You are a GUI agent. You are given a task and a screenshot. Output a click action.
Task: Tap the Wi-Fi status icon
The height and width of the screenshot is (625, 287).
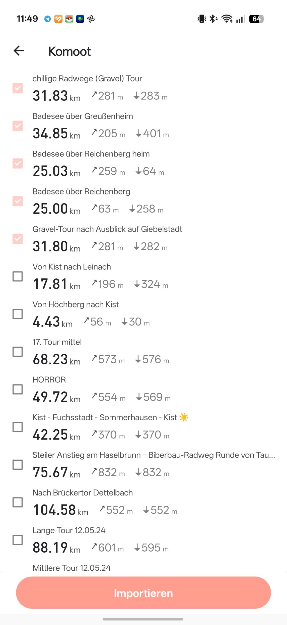coord(227,19)
